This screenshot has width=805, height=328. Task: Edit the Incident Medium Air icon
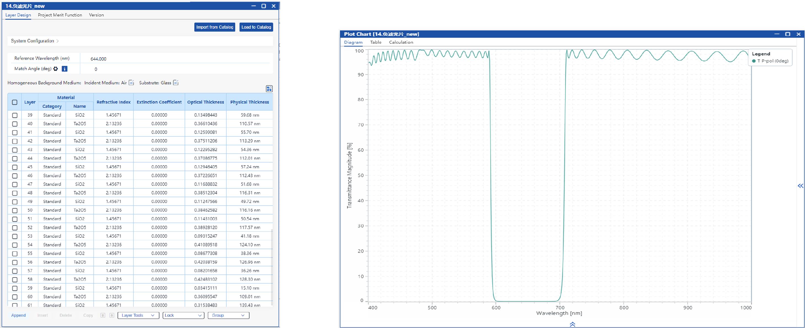point(131,83)
